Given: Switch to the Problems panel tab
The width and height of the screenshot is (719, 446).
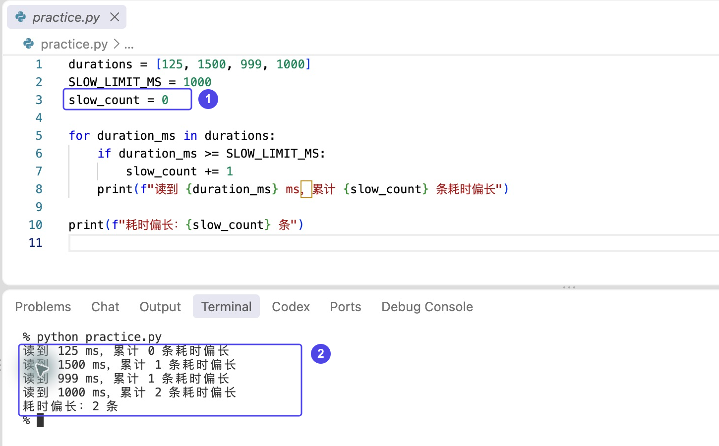Looking at the screenshot, I should click(43, 307).
